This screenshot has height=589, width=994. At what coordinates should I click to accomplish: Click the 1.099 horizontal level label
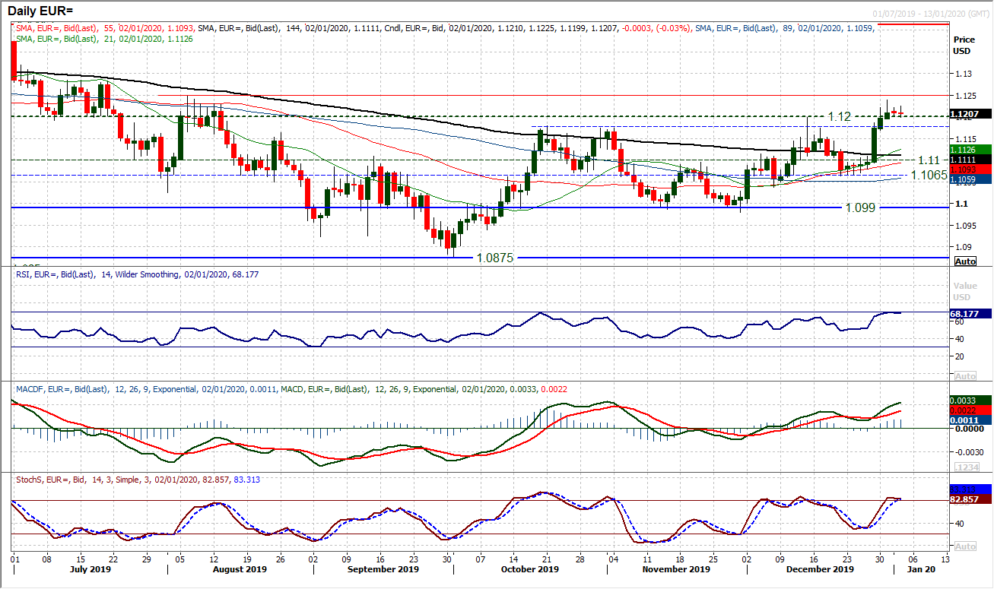859,207
